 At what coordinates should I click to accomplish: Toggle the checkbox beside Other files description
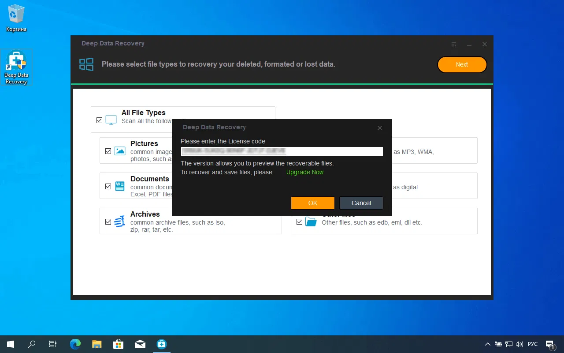point(299,222)
